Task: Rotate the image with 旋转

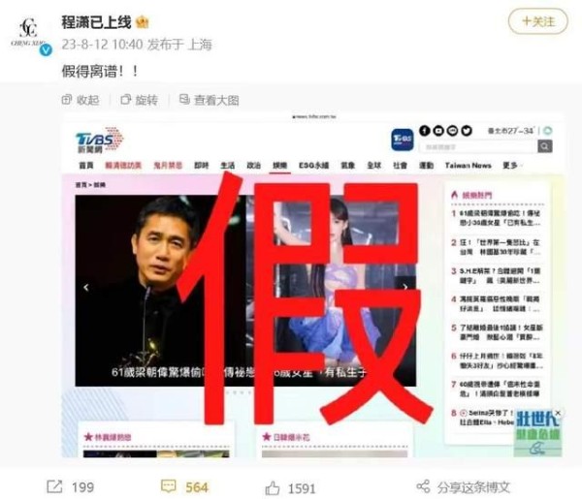Action: click(139, 100)
